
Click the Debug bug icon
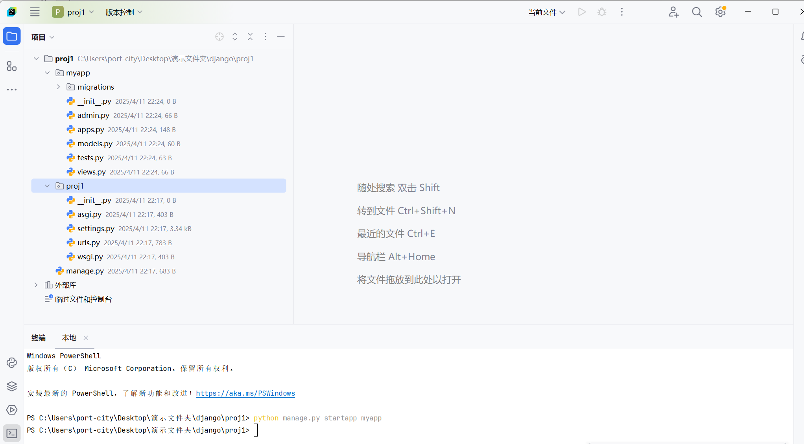tap(601, 12)
